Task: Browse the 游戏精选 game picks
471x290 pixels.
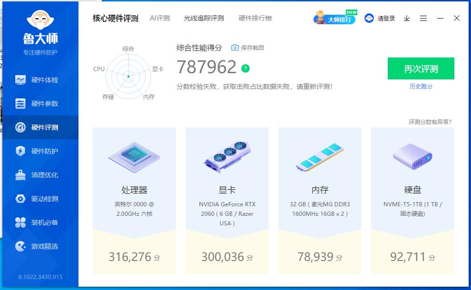Action: click(41, 246)
